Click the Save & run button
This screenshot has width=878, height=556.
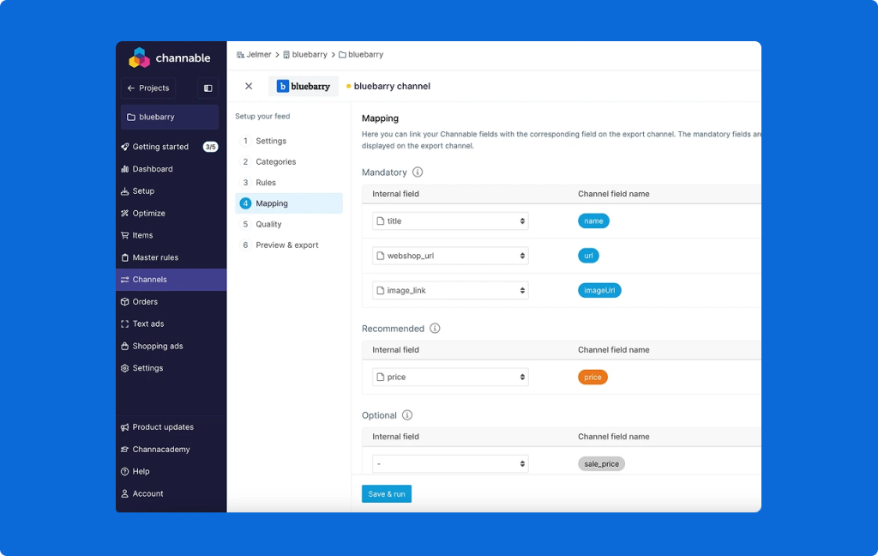coord(386,493)
